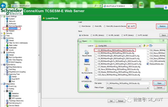Open Filter for MAC Addresses
Image resolution: width=168 pixels, height=107 pixels.
tap(18, 43)
